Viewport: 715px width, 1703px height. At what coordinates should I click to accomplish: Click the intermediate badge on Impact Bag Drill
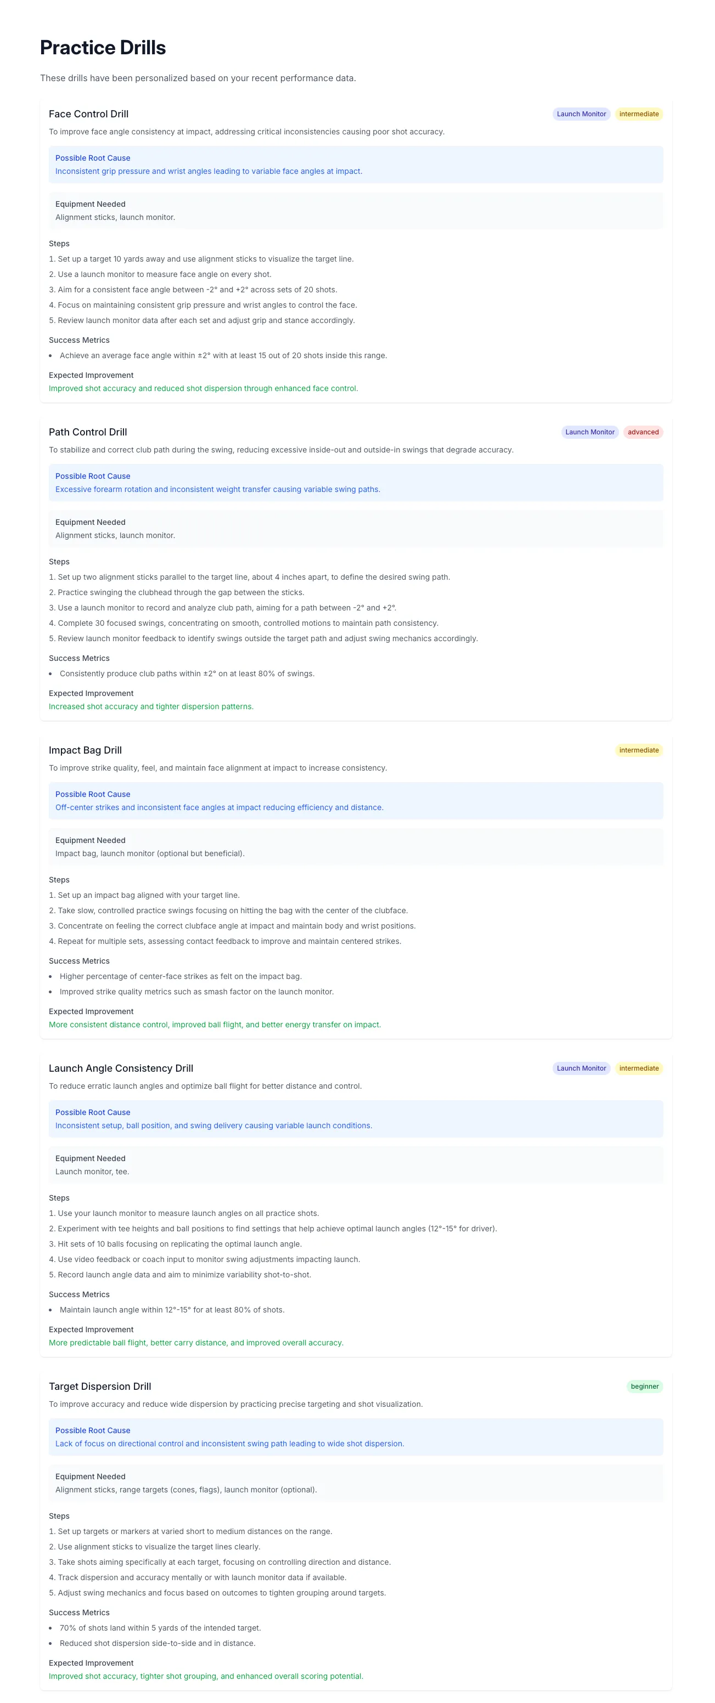click(x=638, y=750)
